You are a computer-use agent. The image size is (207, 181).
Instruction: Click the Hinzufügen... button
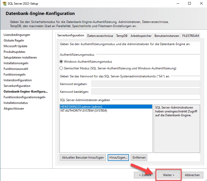118,158
